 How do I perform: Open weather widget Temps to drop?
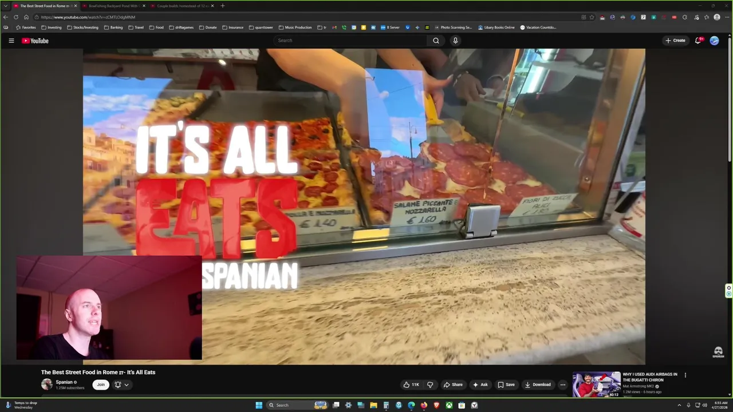(x=22, y=405)
